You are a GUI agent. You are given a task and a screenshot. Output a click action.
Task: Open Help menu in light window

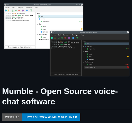(36, 7)
